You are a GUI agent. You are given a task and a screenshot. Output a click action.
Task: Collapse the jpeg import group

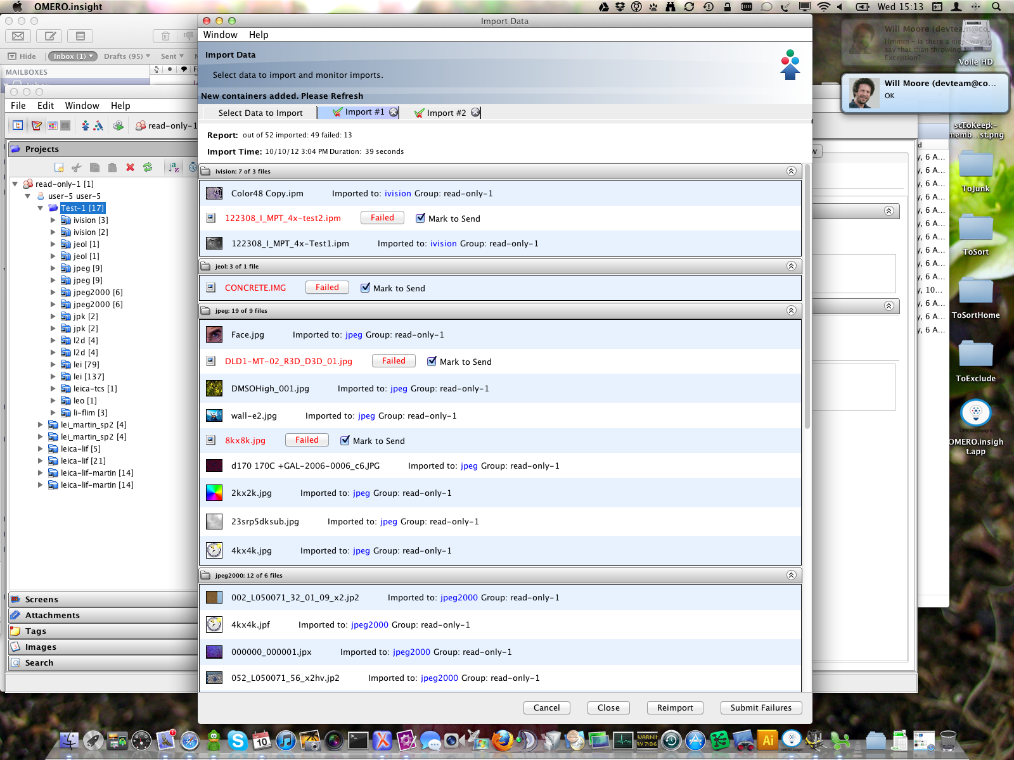(x=791, y=310)
